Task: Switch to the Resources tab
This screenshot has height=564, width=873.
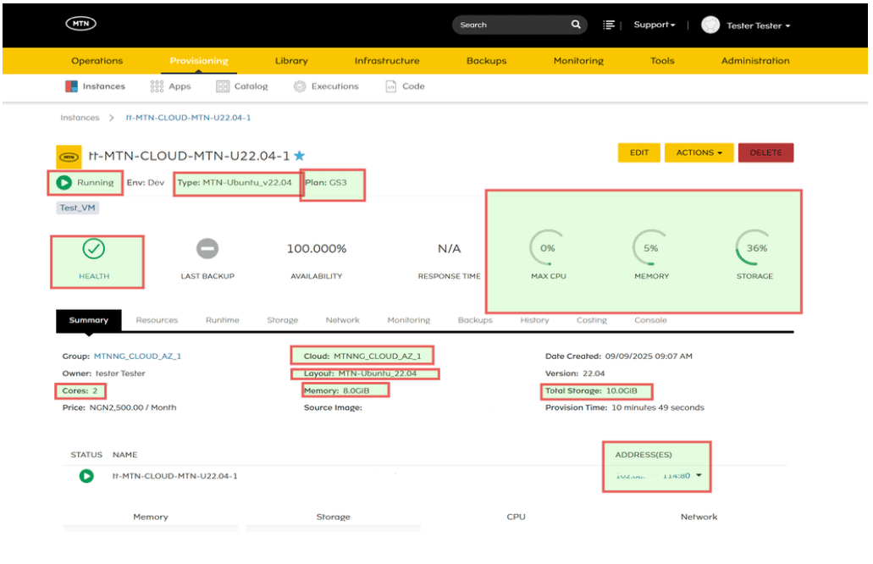Action: coord(157,320)
